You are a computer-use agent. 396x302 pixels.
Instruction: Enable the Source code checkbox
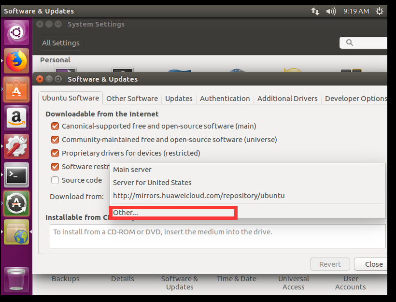coord(55,180)
